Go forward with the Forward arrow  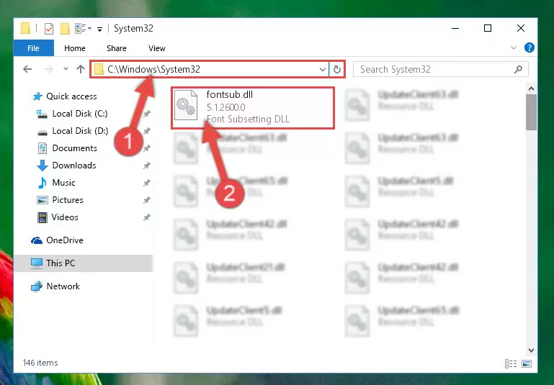pos(49,69)
